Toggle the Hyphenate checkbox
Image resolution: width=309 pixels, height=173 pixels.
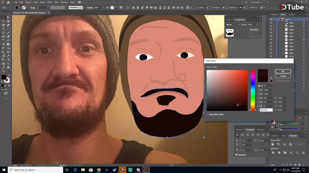coord(237,155)
